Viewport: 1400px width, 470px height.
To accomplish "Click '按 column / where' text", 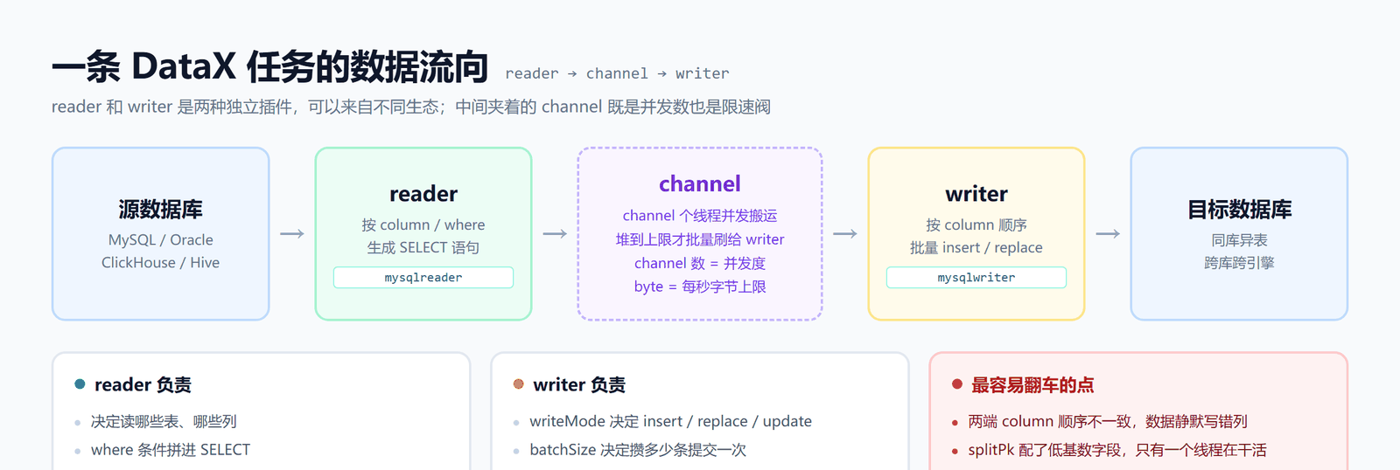I will (x=423, y=225).
